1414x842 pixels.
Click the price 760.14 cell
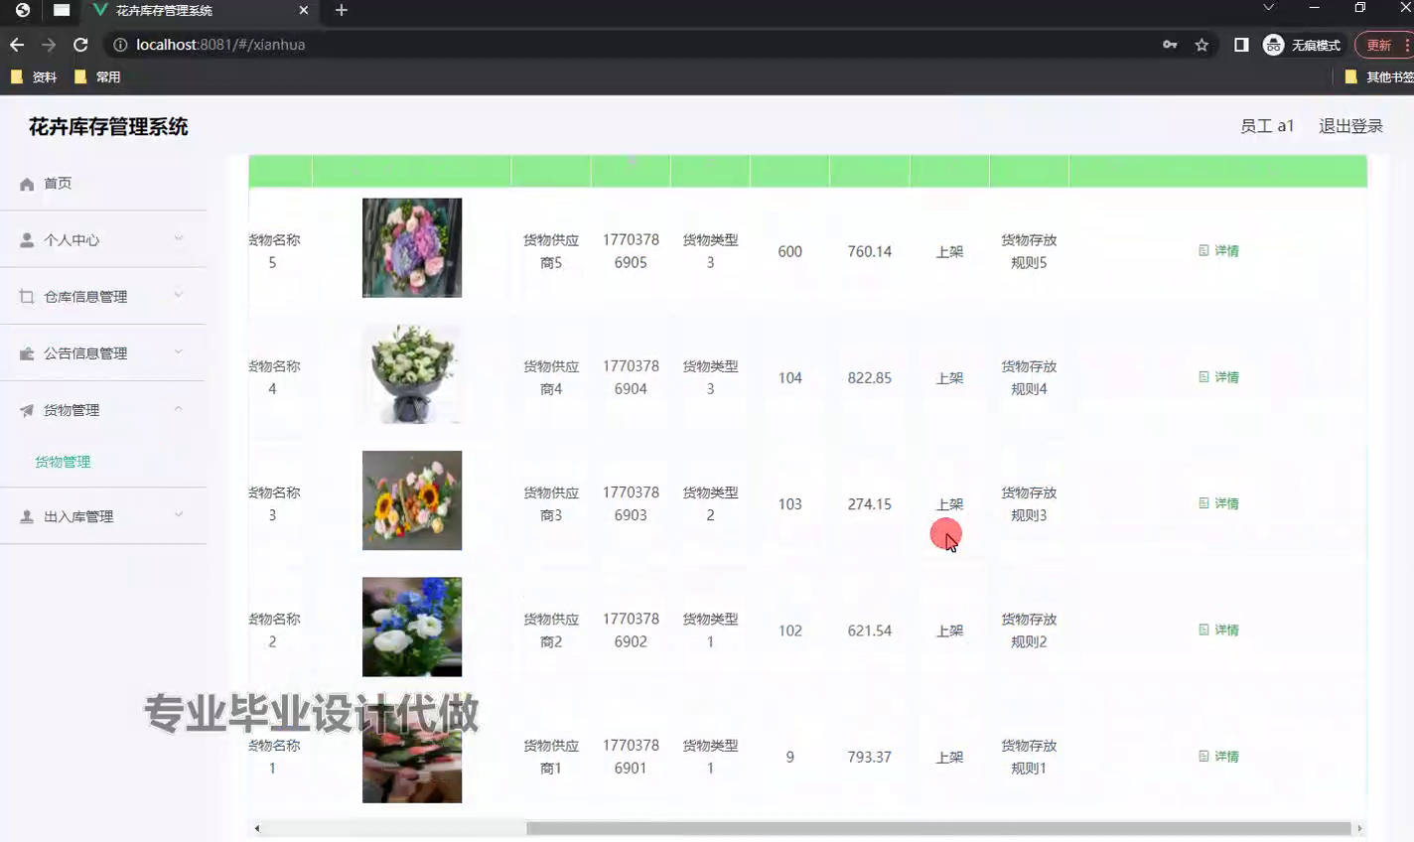[x=869, y=252]
